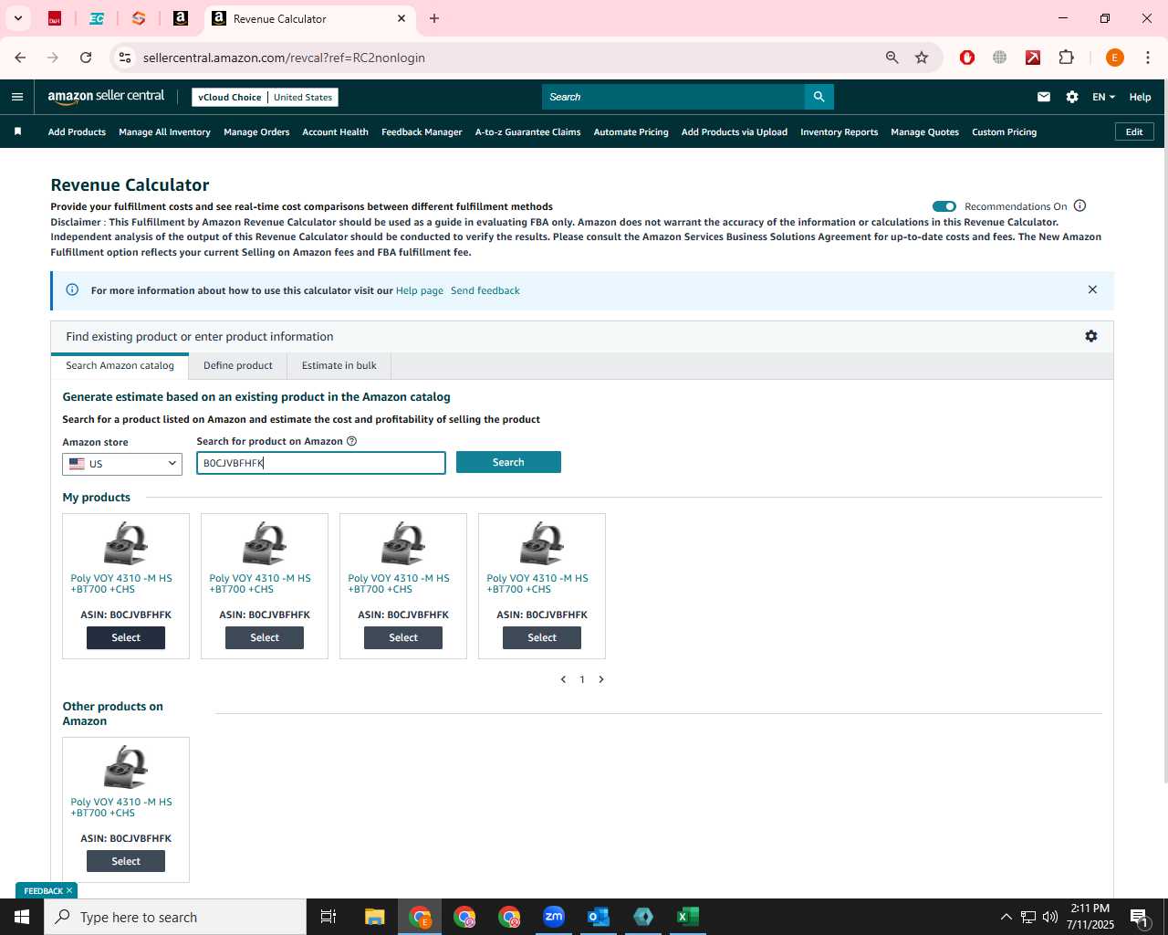Click site information icon in address bar
Screen dimensions: 1168x935
[125, 58]
